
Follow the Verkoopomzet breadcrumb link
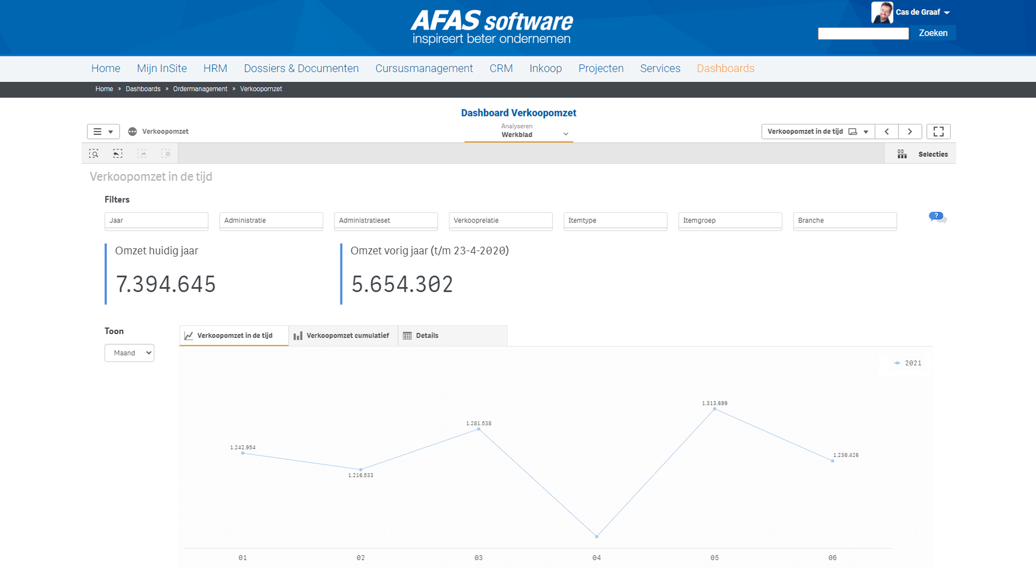coord(261,89)
